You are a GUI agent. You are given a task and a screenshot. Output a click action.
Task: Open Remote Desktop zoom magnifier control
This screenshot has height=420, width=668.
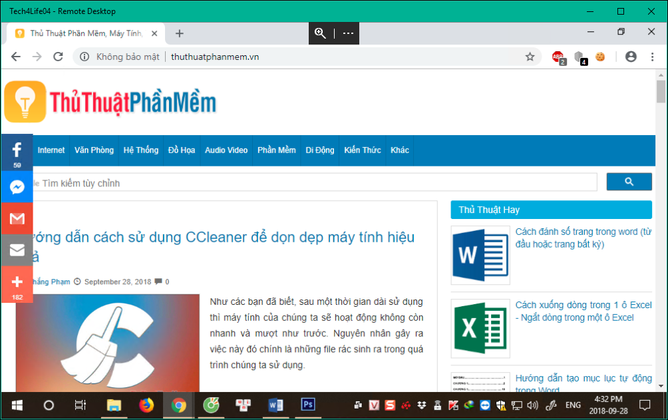point(321,33)
